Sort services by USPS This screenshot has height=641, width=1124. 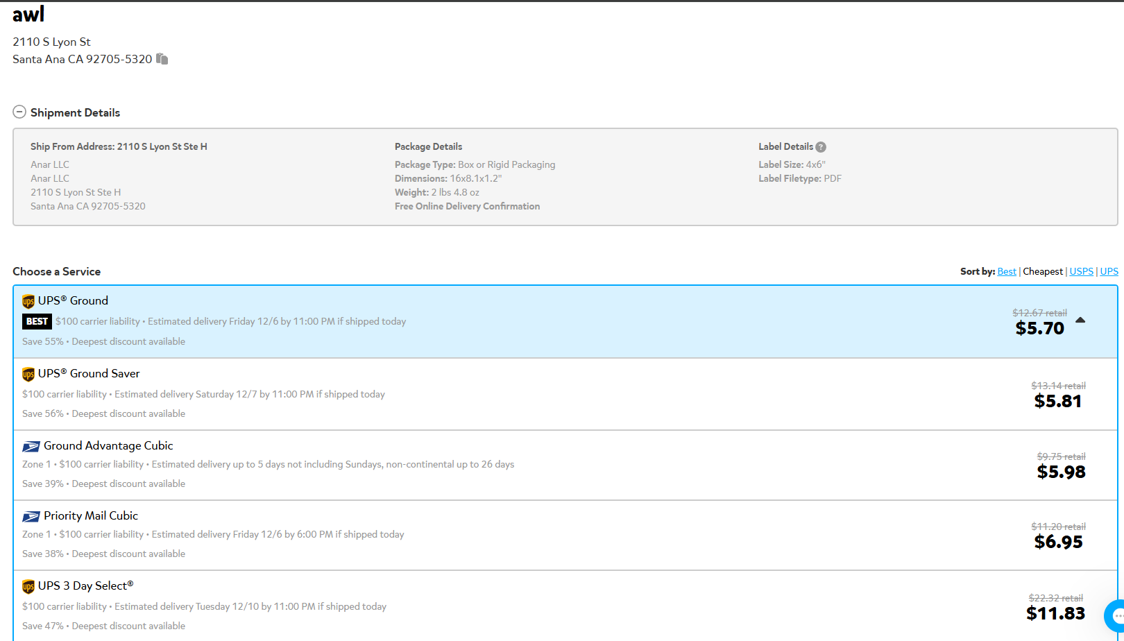tap(1081, 271)
